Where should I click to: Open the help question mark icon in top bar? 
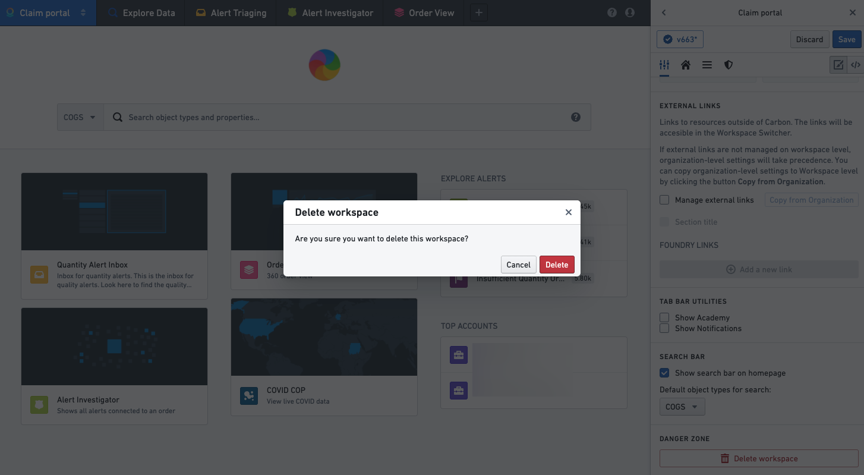point(612,12)
